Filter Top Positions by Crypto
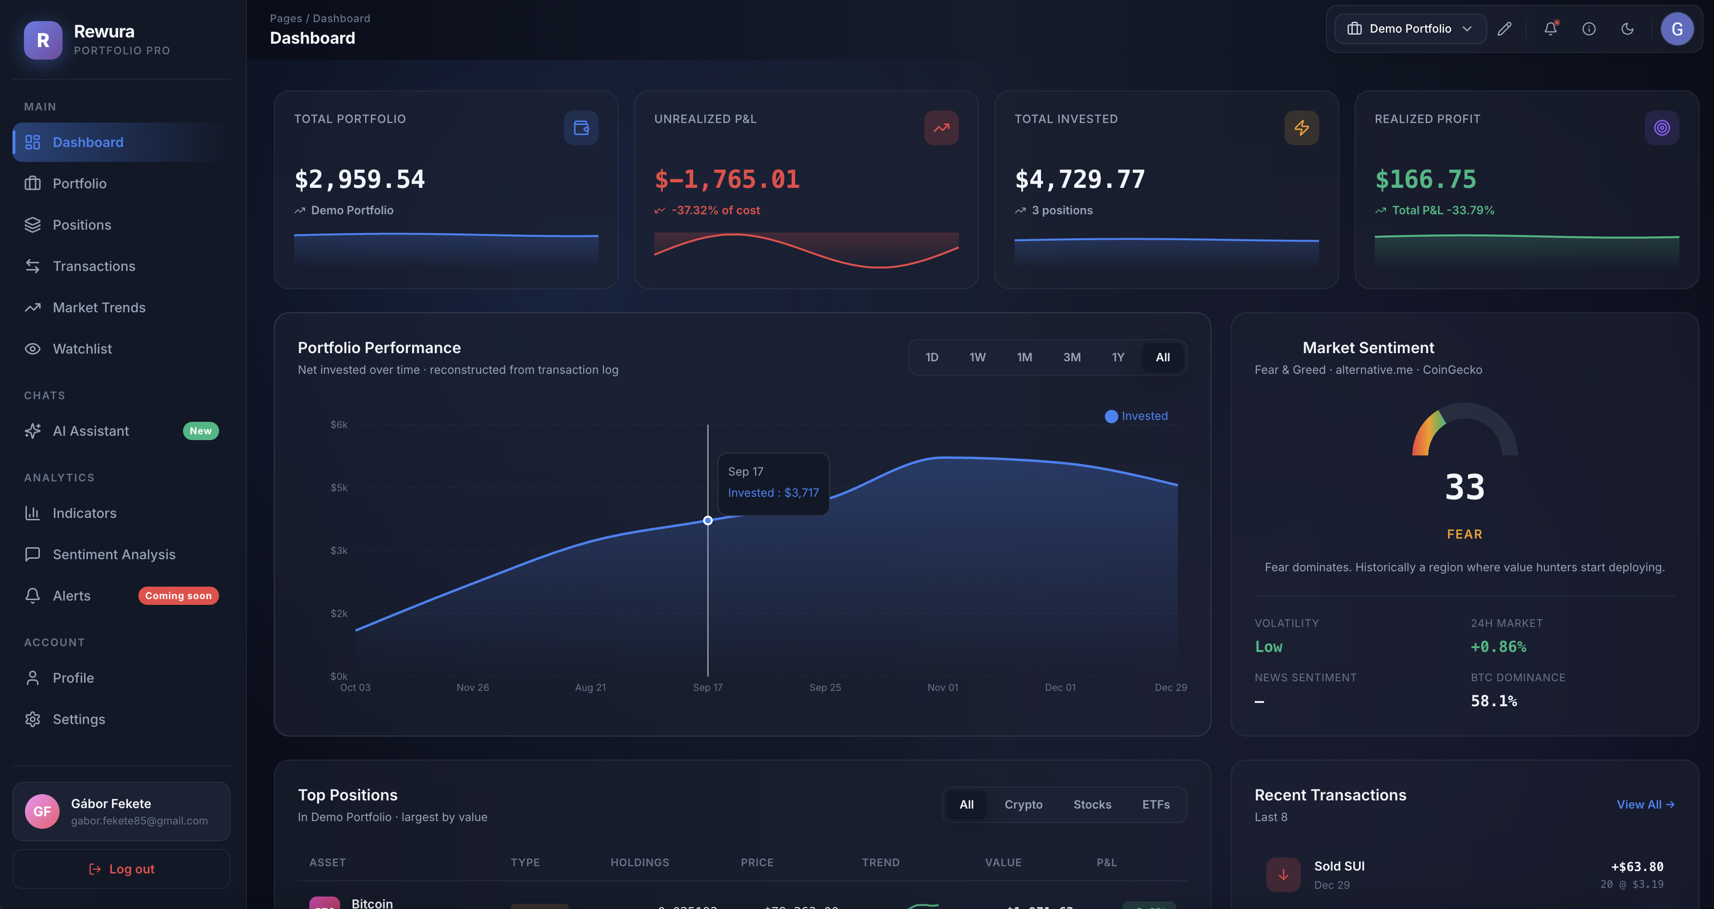The image size is (1714, 909). (x=1023, y=805)
